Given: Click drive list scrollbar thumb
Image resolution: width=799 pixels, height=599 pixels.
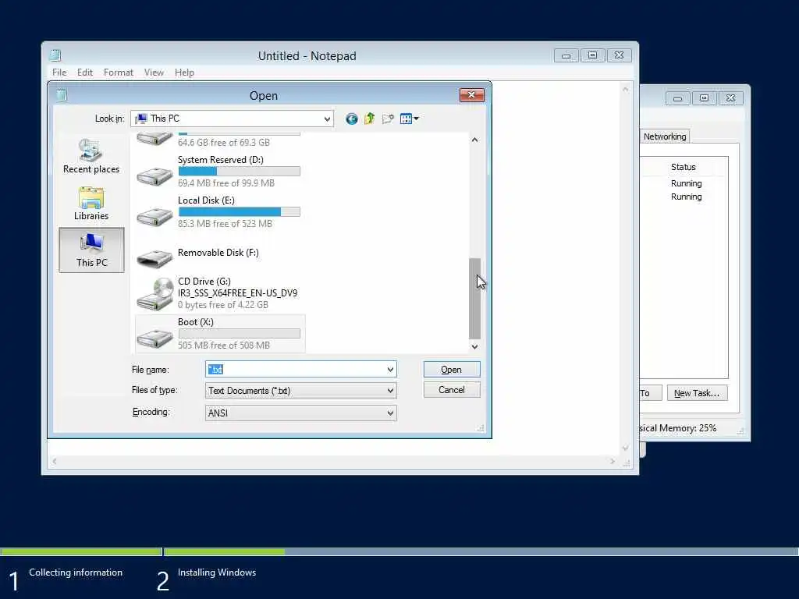Looking at the screenshot, I should (x=474, y=299).
